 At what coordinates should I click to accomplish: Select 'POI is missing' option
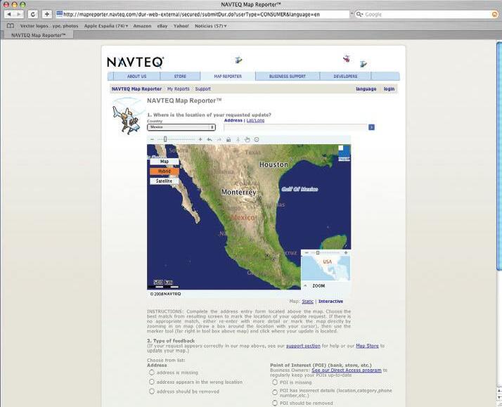(275, 382)
